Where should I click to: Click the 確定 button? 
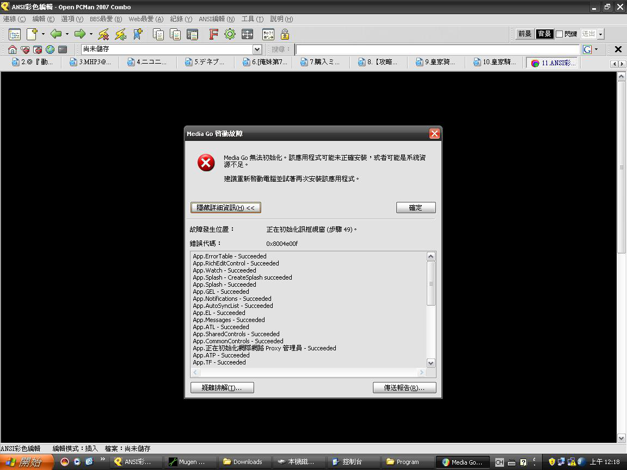(x=416, y=207)
